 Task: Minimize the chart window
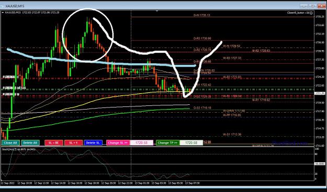303,6
